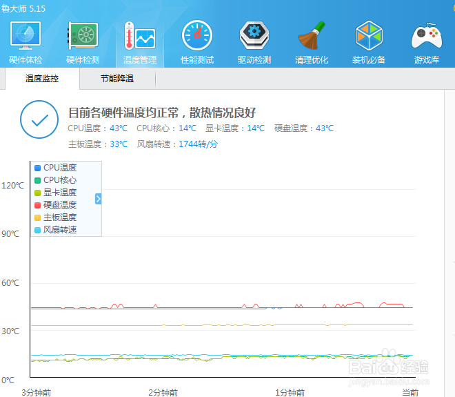455x397 pixels.
Task: Open the 游戏库 game library controller
Action: pos(427,42)
